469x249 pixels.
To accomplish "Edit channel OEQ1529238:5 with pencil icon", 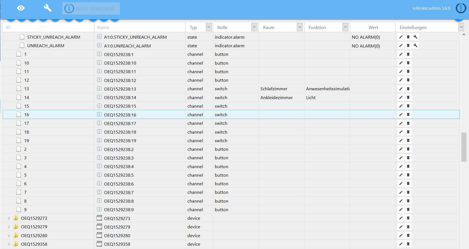I will click(401, 175).
